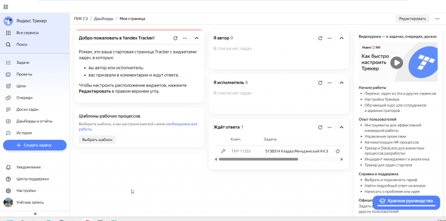Open the All services grid icon
The image size is (446, 221).
coord(8,33)
